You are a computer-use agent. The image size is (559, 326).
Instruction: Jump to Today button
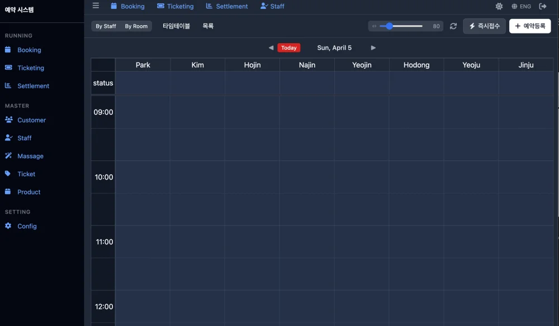point(289,48)
